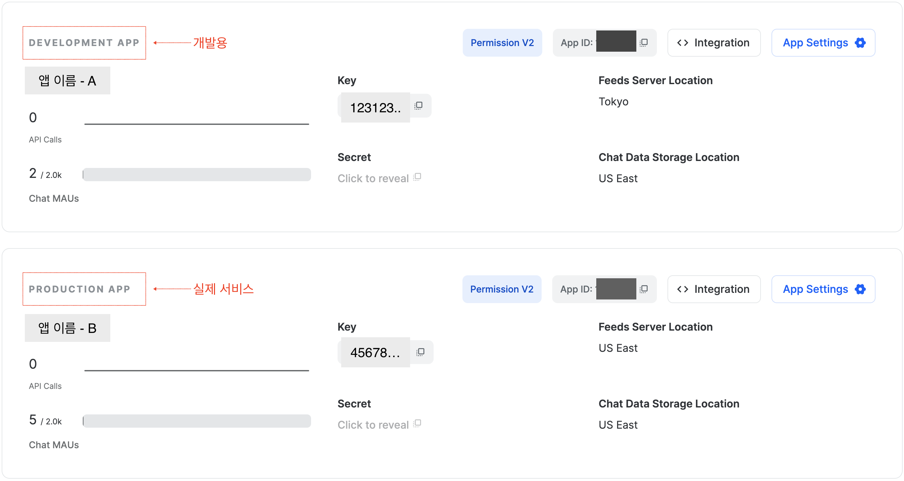The image size is (904, 481).
Task: Reveal the Development app secret
Action: click(373, 178)
